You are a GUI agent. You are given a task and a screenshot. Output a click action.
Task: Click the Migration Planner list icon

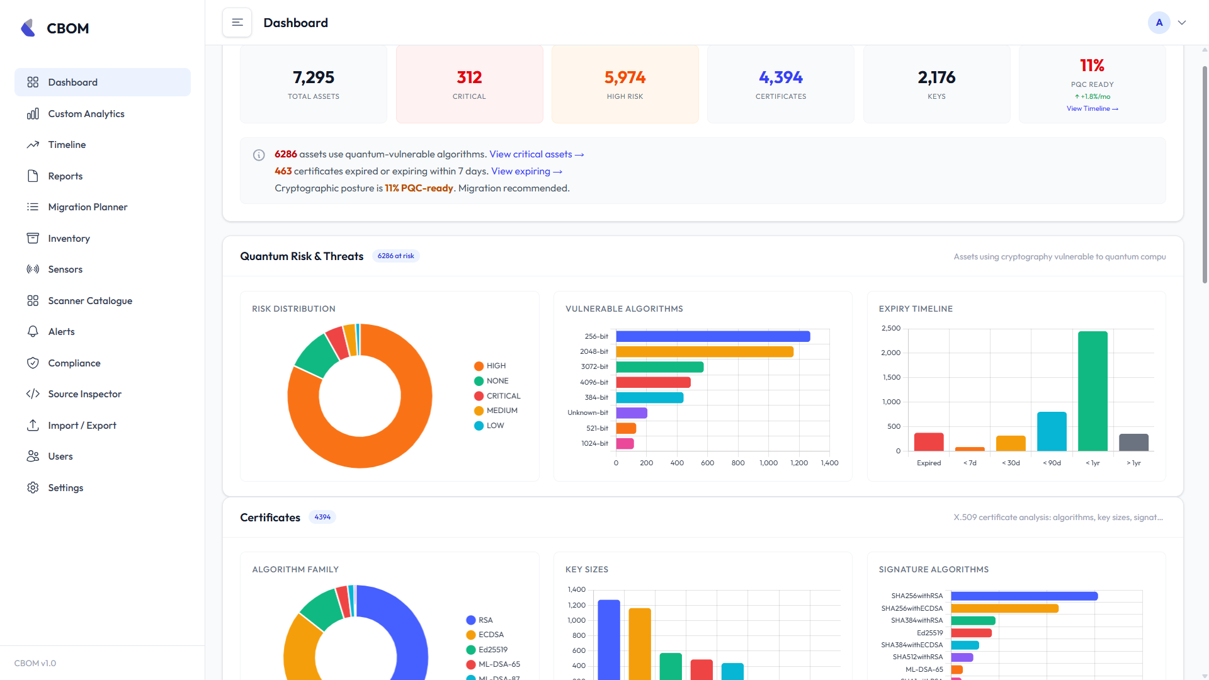[33, 207]
